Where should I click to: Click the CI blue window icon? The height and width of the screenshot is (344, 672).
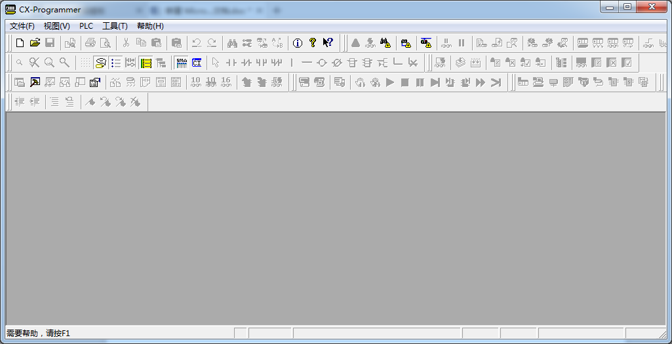click(197, 63)
